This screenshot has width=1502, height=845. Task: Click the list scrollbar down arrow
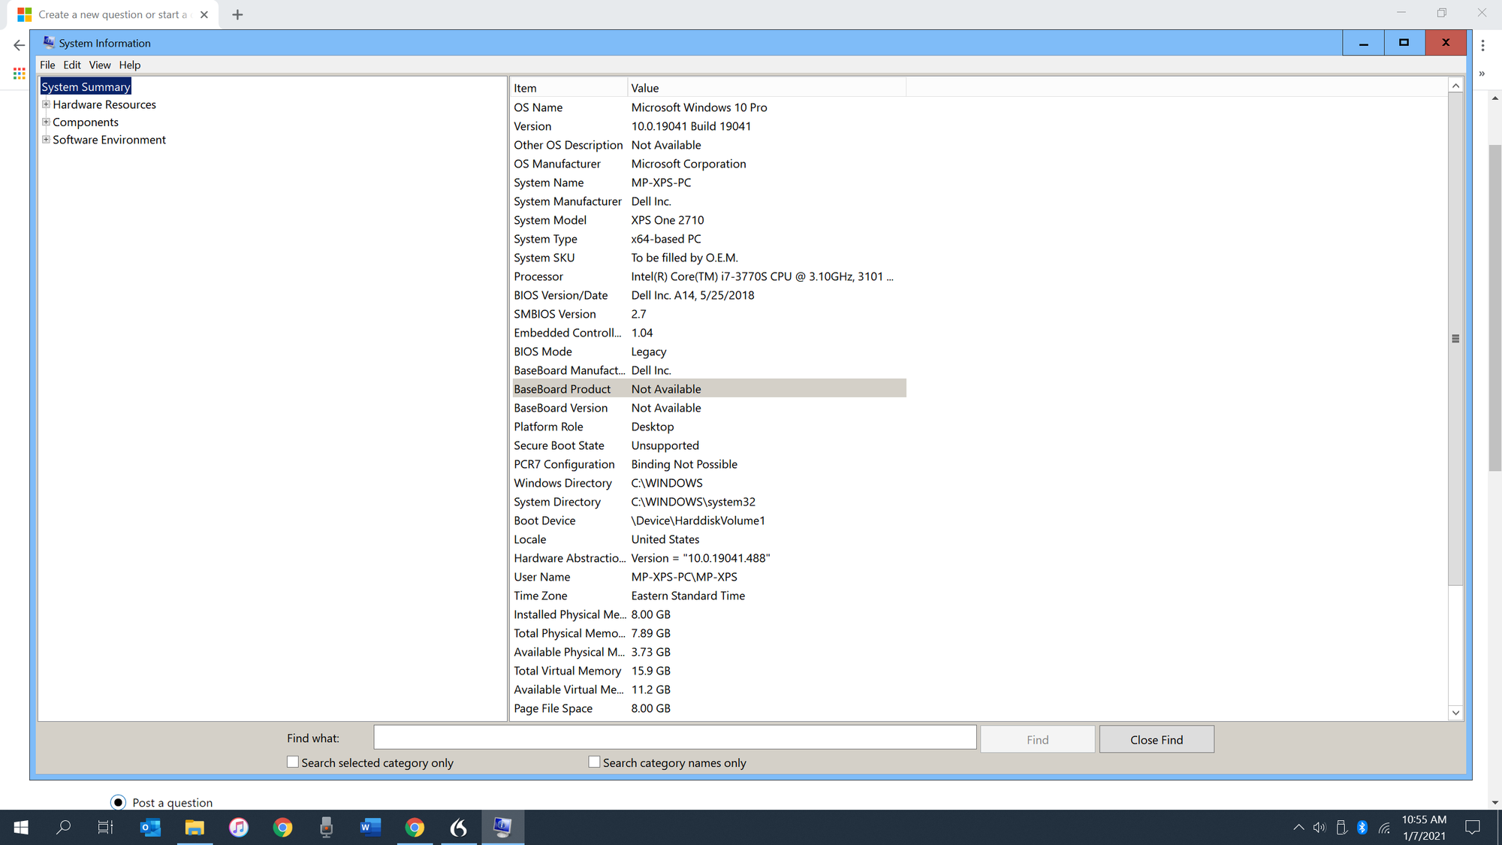1455,712
